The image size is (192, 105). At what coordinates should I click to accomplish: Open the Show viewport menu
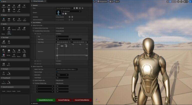[x=117, y=2]
